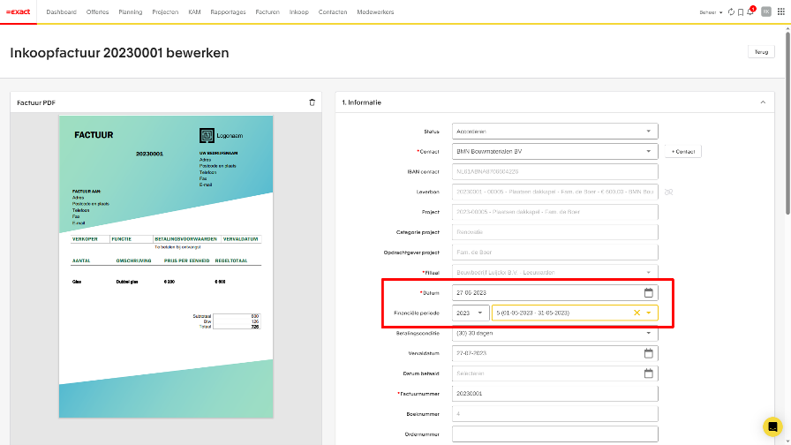The height and width of the screenshot is (445, 791).
Task: Collapse the 1. Informatie section
Action: coord(763,102)
